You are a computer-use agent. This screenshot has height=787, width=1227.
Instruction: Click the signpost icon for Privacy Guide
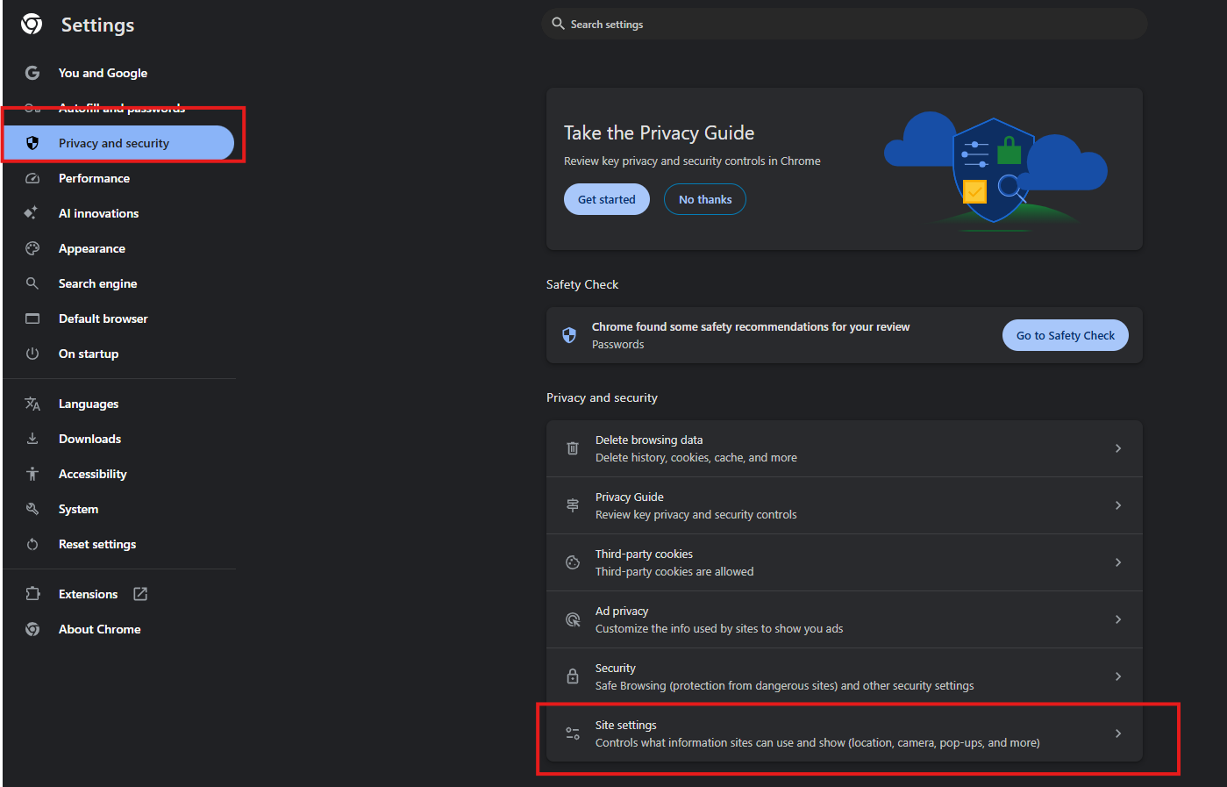point(573,505)
